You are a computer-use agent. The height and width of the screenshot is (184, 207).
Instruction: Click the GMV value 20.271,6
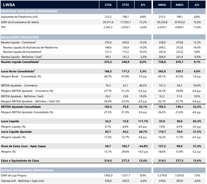[x=108, y=22]
